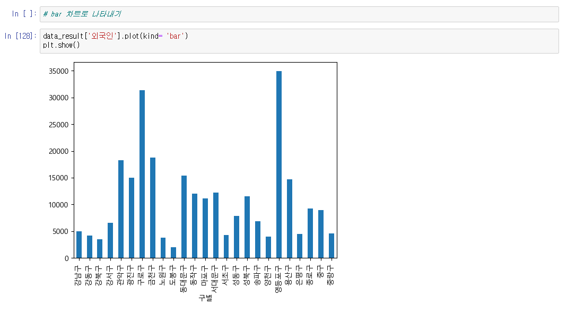Select the empty 'In [ ]:' prompt label

(x=24, y=14)
